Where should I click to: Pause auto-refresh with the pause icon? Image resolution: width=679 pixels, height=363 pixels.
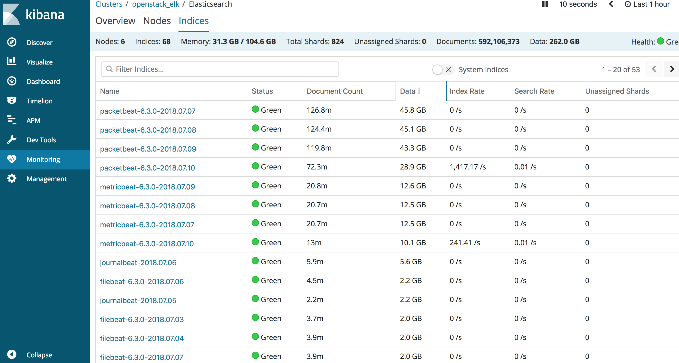coord(545,4)
